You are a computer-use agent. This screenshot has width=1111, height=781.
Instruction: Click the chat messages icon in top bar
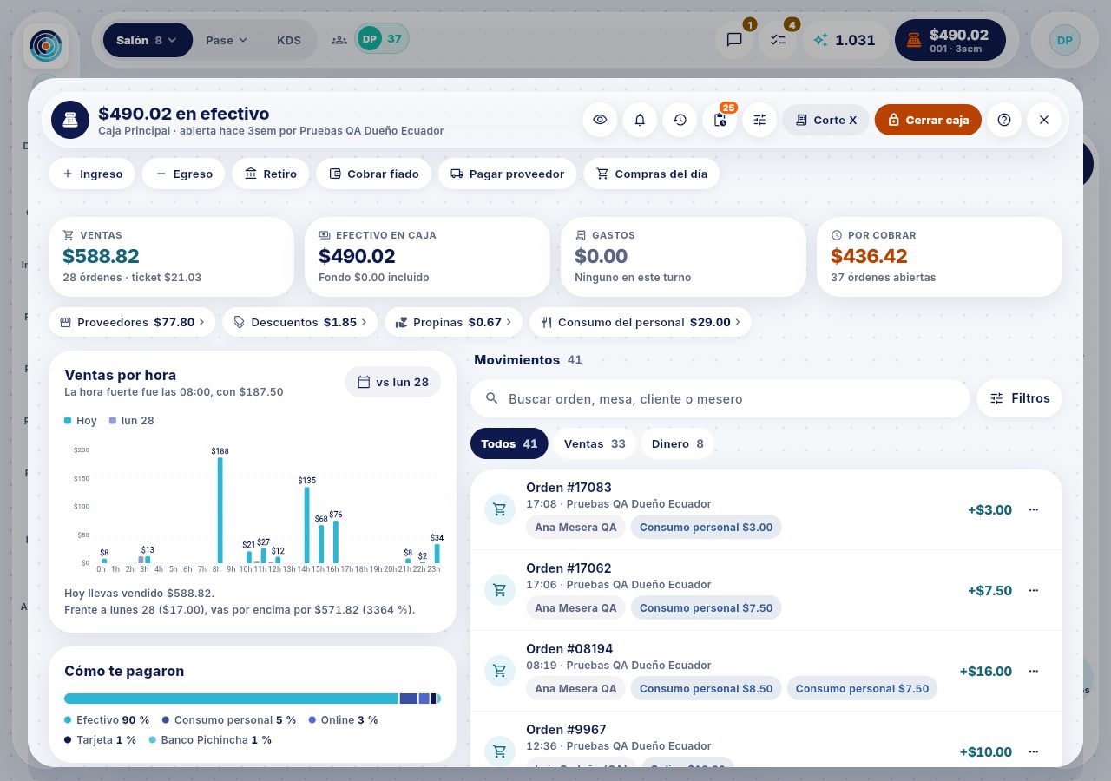pos(734,40)
